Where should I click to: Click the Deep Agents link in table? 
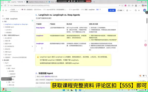coord(40,28)
